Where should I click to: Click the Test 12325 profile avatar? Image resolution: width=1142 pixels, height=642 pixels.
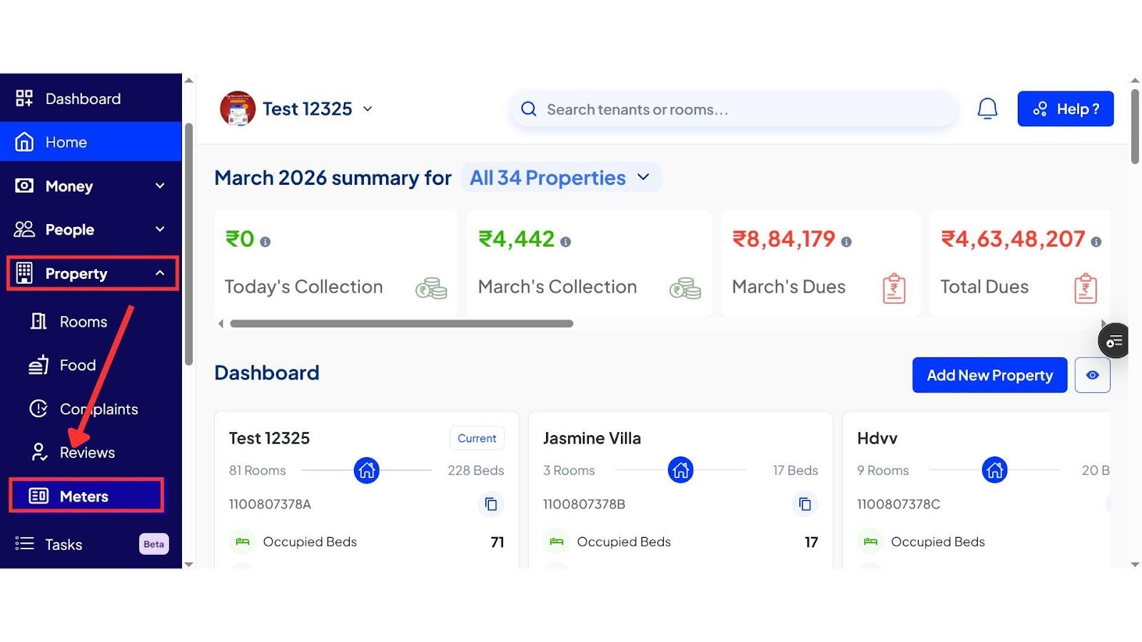click(238, 109)
